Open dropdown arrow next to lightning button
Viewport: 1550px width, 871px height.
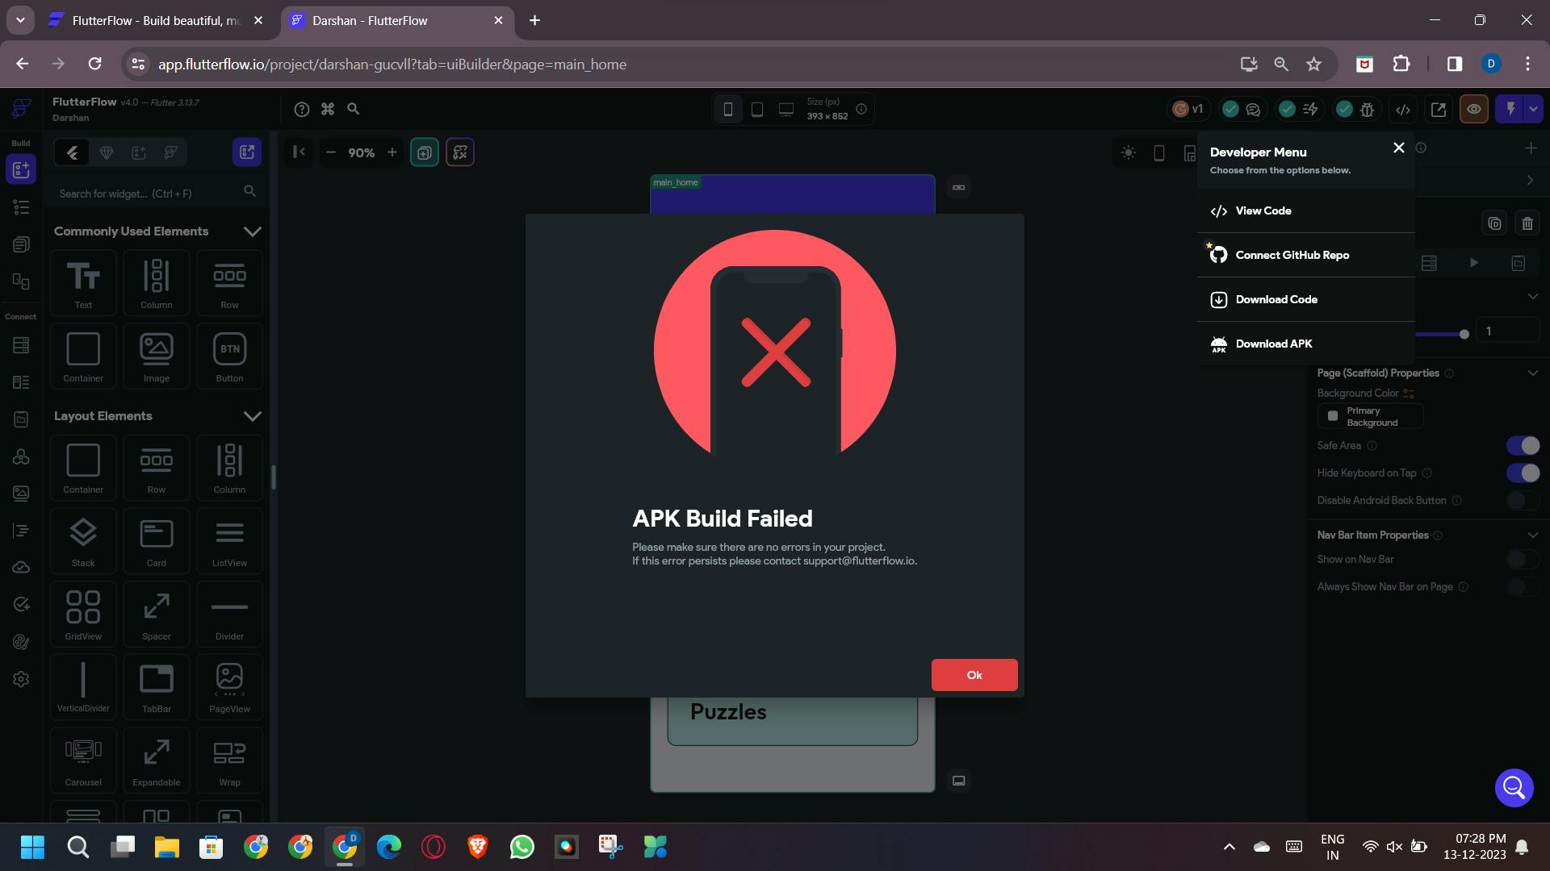pos(1533,109)
